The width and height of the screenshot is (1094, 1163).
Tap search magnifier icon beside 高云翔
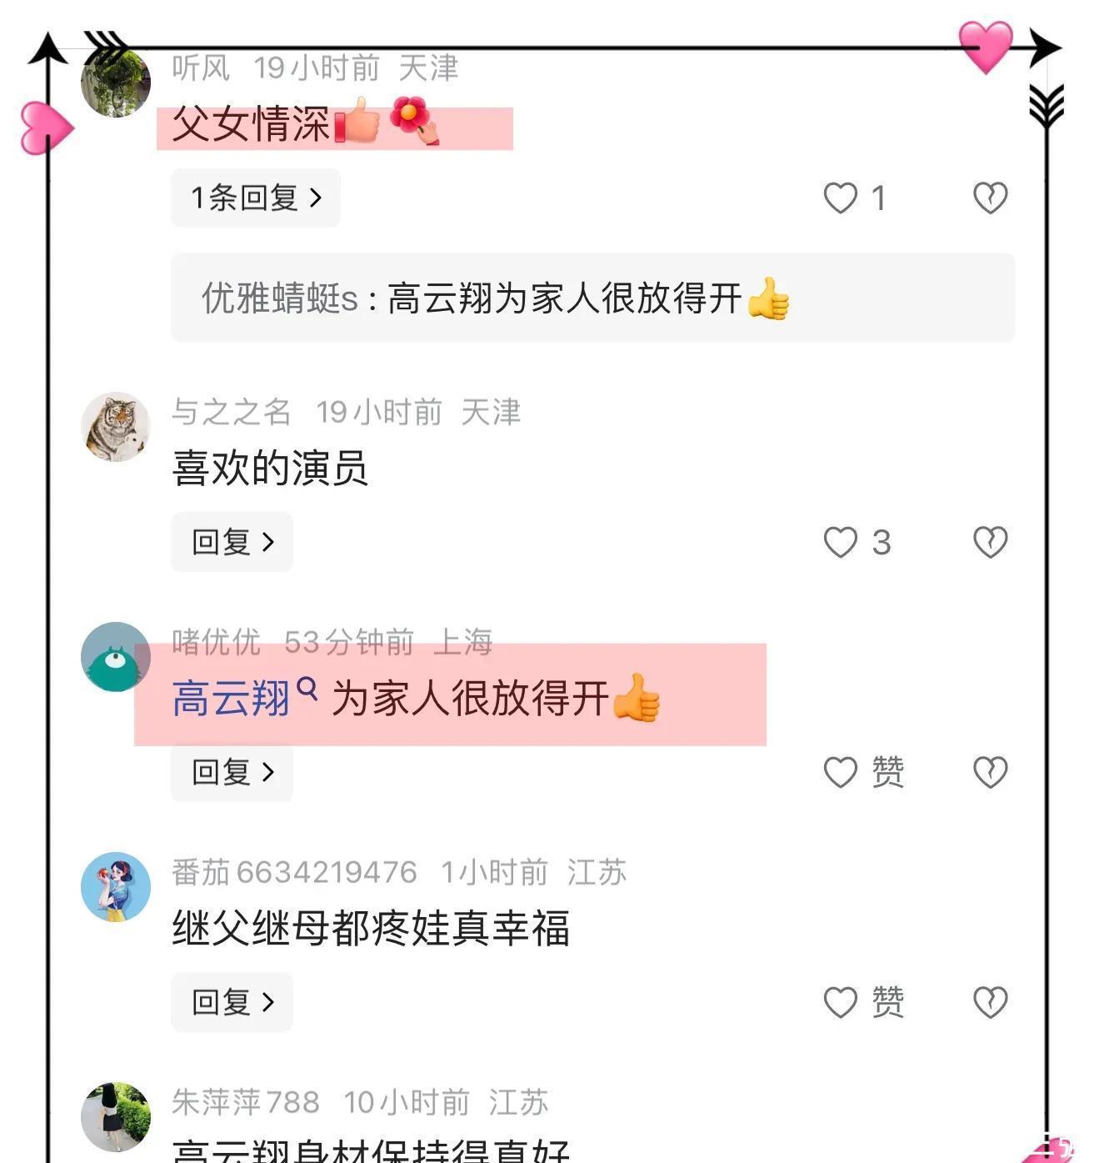pos(307,689)
